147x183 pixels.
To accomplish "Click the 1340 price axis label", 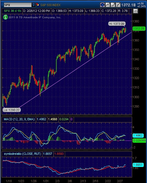I will pyautogui.click(x=136, y=59).
